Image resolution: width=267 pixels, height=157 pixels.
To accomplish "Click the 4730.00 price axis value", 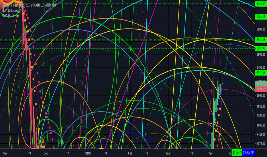I will (261, 115).
